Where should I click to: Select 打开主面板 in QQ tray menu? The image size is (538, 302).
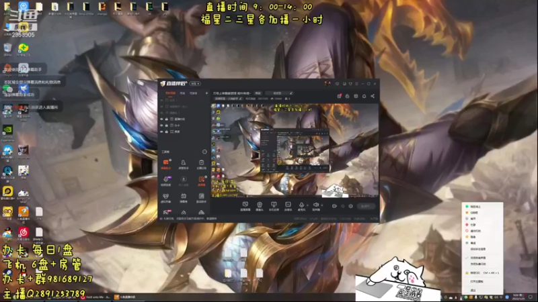pos(477,281)
